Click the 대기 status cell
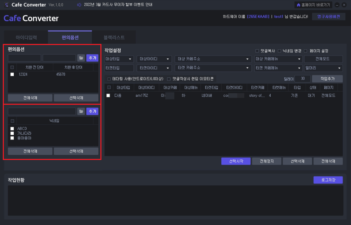 [x=311, y=96]
